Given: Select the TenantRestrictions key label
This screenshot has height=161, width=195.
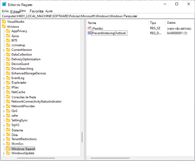Looking at the screenshot, I should pyautogui.click(x=24, y=139).
